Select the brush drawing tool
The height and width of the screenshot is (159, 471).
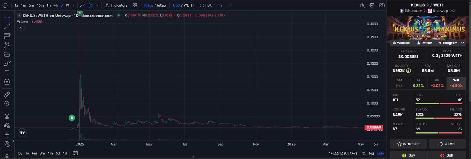point(7,63)
